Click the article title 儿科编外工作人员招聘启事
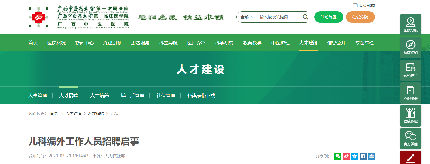 [84, 141]
